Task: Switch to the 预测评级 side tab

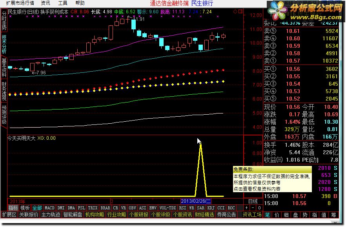Action: click(4, 115)
